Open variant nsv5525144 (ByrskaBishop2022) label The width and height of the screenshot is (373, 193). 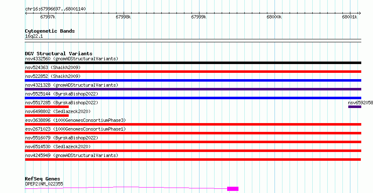(62, 94)
